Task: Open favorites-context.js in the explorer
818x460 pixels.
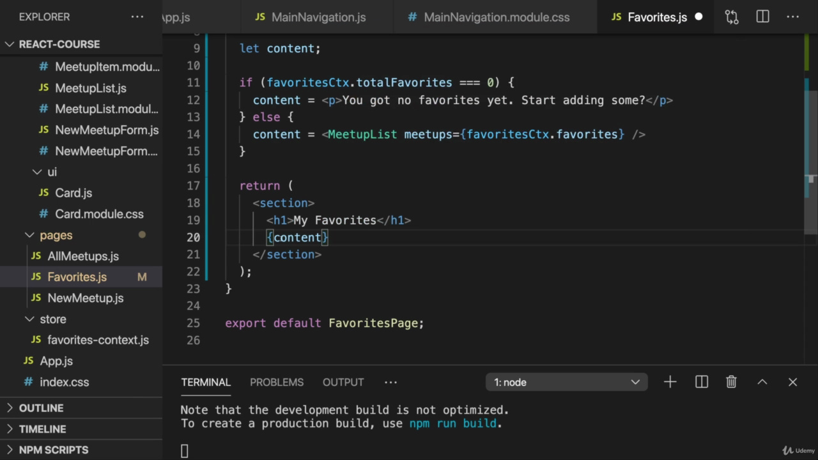Action: (x=98, y=340)
